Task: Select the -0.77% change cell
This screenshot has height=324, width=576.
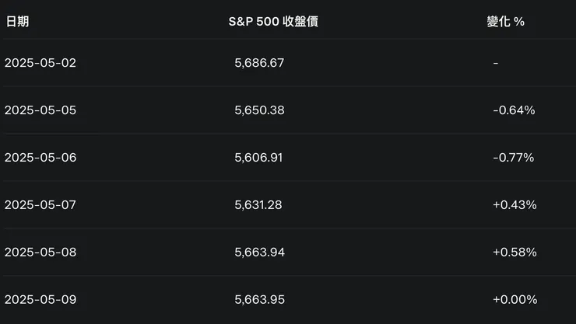Action: [513, 158]
